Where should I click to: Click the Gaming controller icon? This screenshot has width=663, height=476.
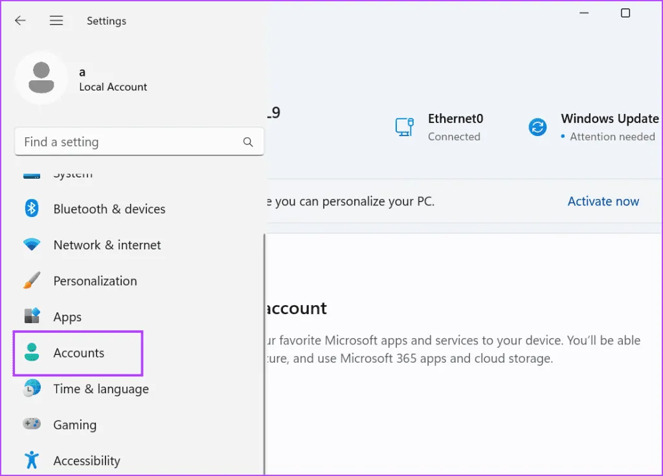pos(32,424)
